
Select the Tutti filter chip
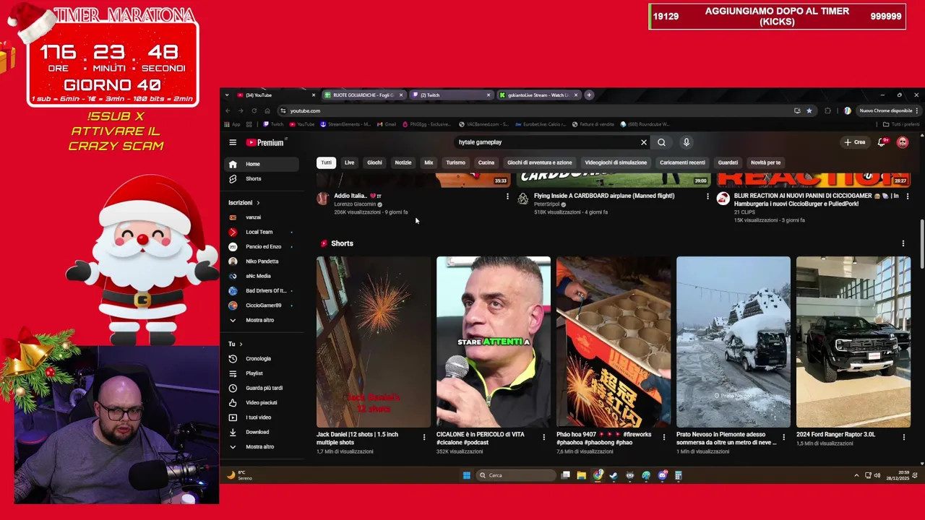coord(327,162)
